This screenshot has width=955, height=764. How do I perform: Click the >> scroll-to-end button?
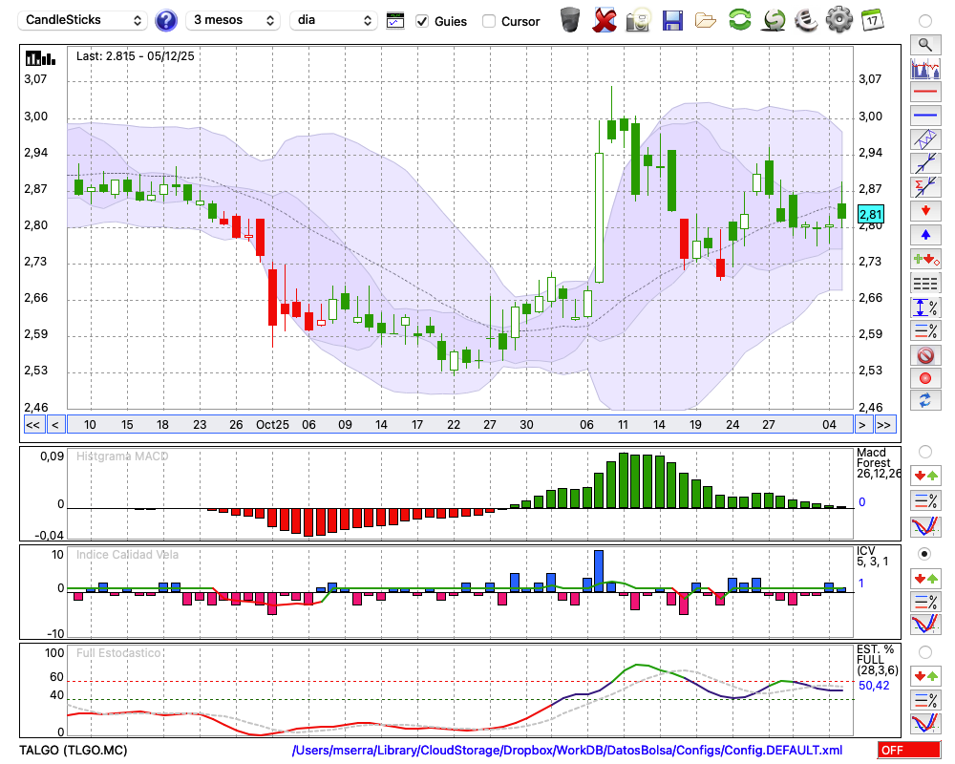coord(884,425)
